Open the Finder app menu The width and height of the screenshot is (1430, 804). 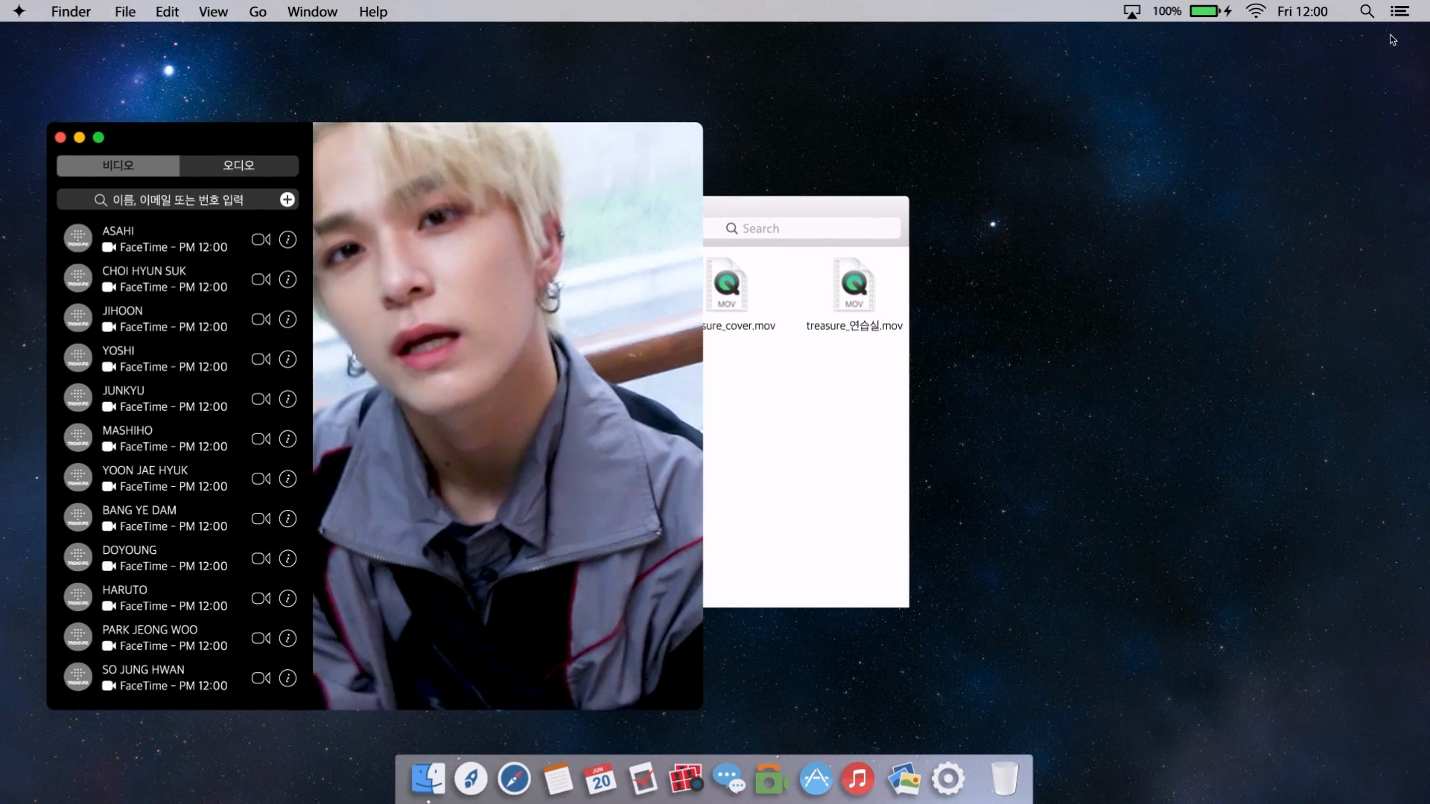pos(71,11)
